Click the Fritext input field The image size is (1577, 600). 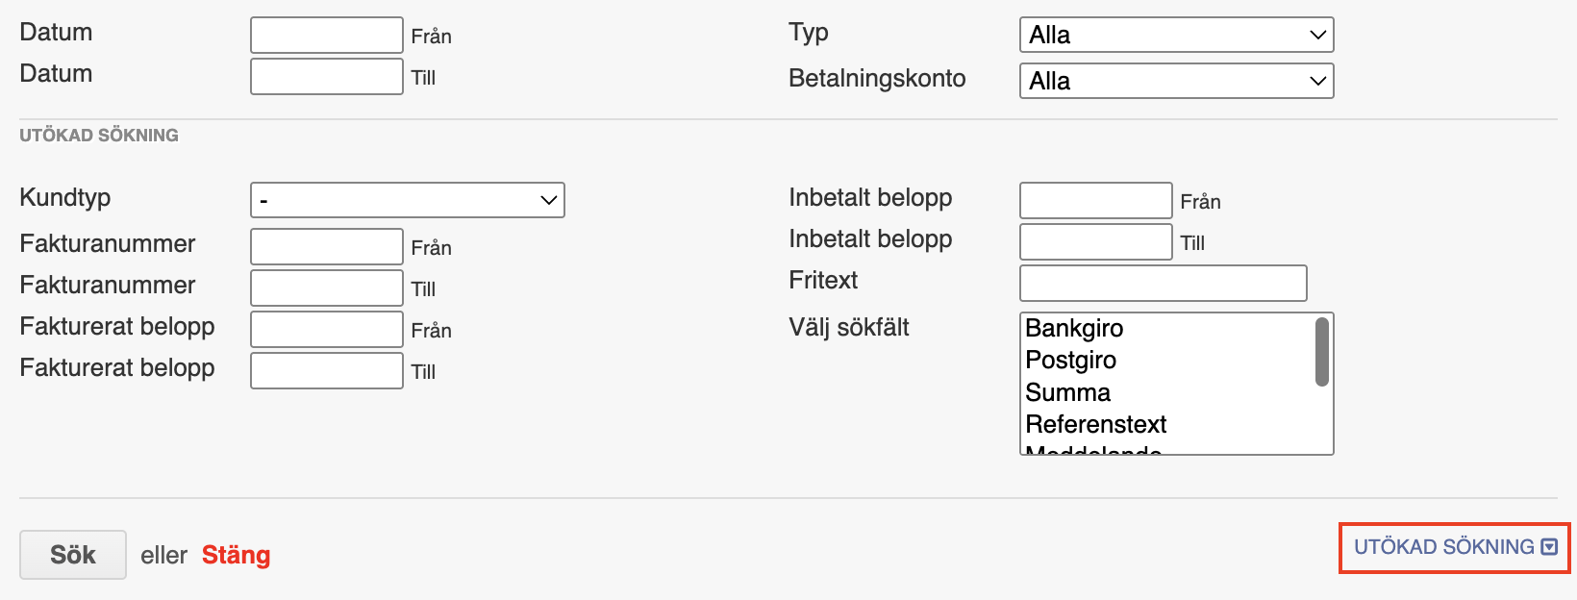[1163, 284]
